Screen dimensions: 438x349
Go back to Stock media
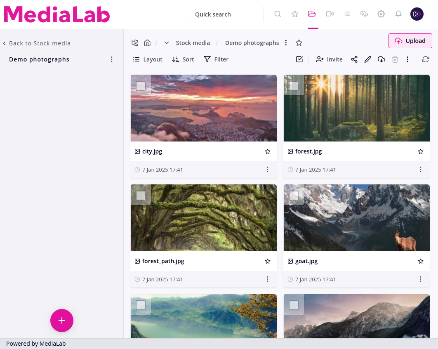[x=37, y=43]
